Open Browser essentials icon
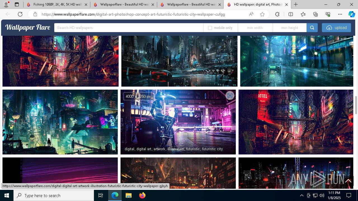Image resolution: width=358 pixels, height=201 pixels. coord(328,14)
